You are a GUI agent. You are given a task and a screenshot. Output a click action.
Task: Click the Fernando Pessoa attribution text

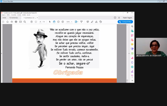(x=74, y=67)
